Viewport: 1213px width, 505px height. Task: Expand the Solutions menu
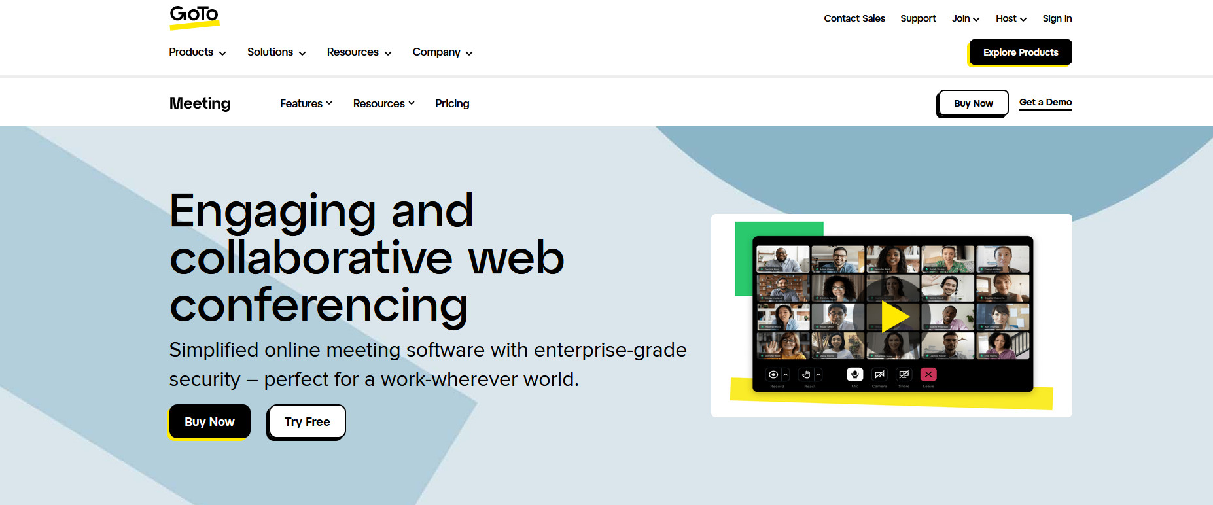(277, 52)
